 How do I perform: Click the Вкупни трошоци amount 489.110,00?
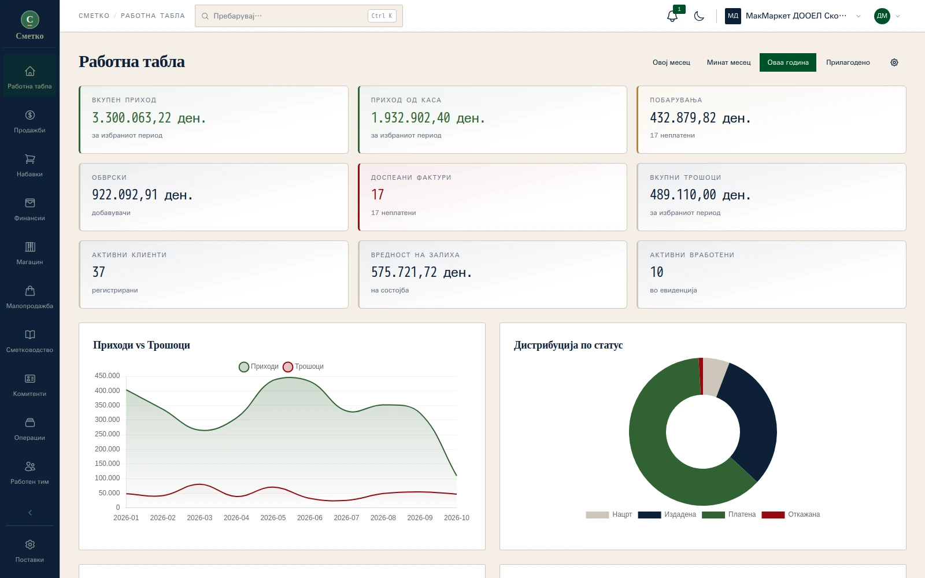[x=700, y=195]
